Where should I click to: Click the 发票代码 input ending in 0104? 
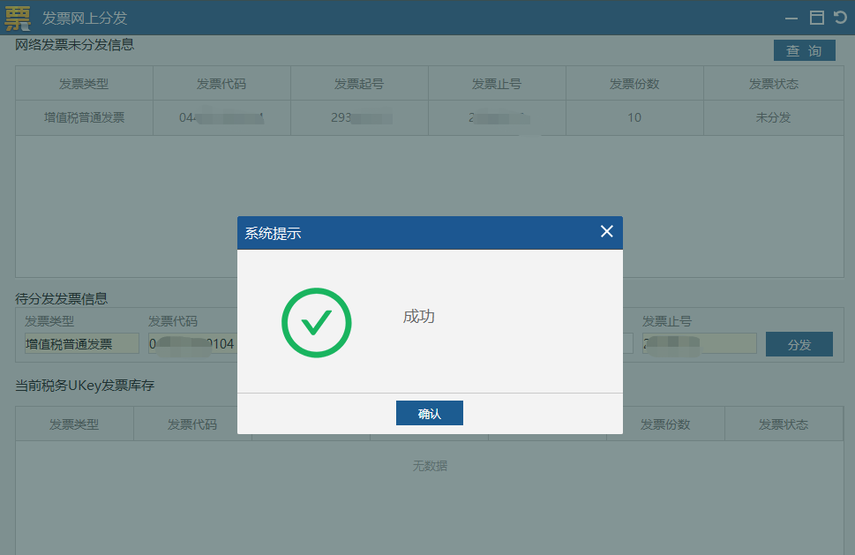(192, 343)
